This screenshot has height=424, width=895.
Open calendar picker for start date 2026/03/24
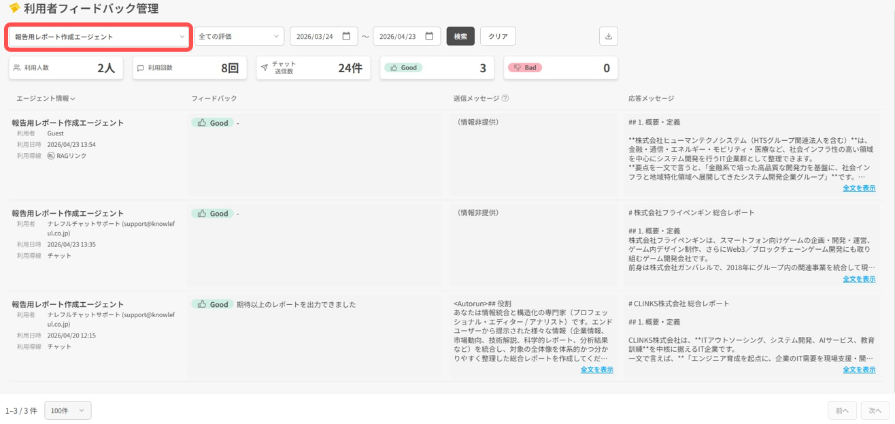(x=346, y=36)
